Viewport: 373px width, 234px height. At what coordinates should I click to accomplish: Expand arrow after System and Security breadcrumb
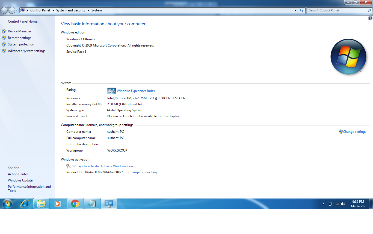(x=88, y=10)
